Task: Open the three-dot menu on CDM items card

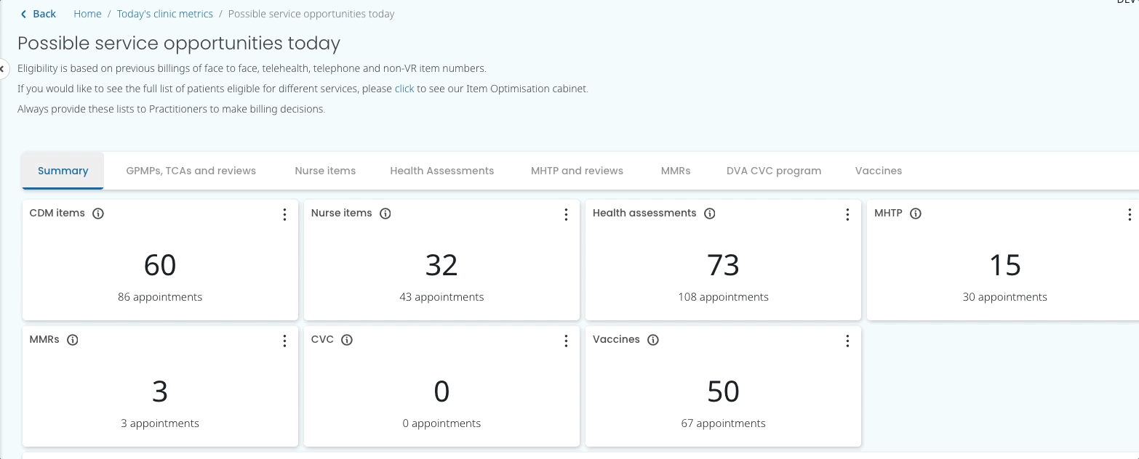Action: 284,214
